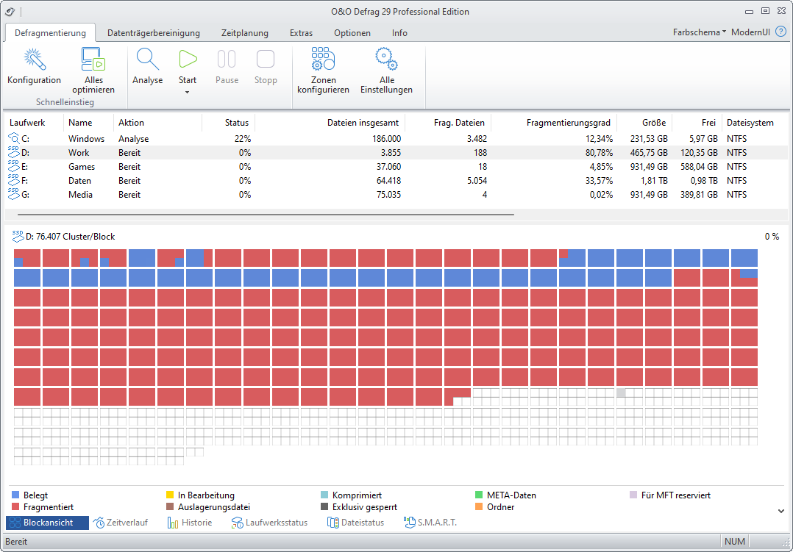Viewport: 793px width, 552px height.
Task: Click the Zonen konfigurieren icon
Action: tap(323, 60)
